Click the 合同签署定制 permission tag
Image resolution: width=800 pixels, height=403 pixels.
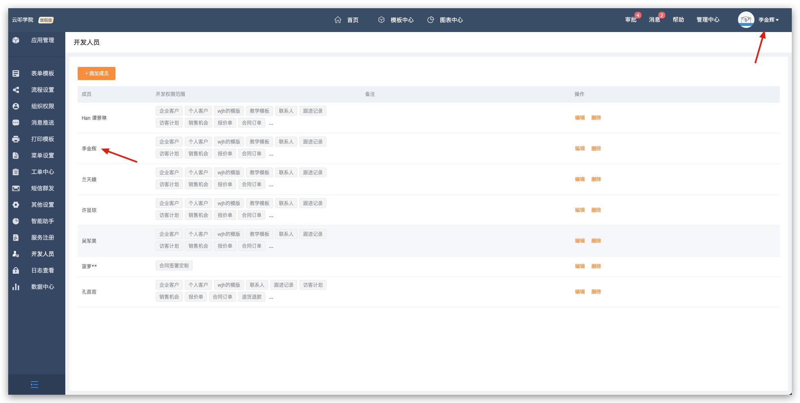coord(174,266)
